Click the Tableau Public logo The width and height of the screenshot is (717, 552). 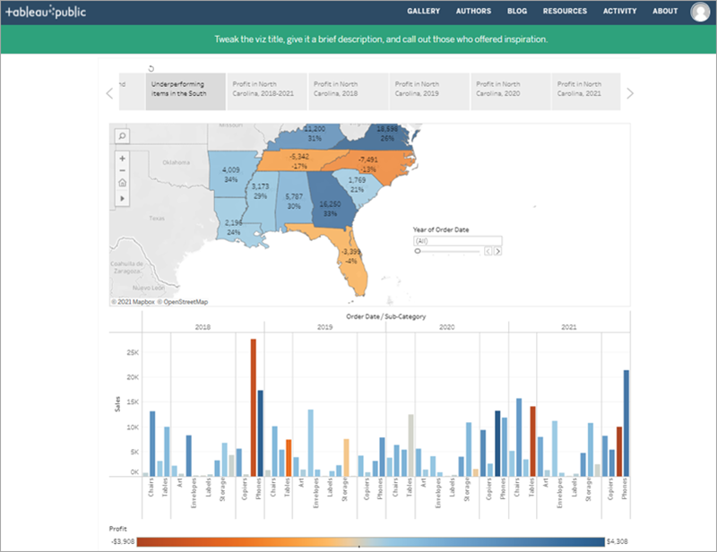pos(50,12)
